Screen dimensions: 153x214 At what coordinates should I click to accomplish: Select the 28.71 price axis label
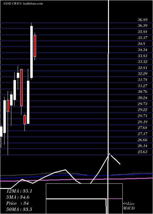click(x=143, y=116)
